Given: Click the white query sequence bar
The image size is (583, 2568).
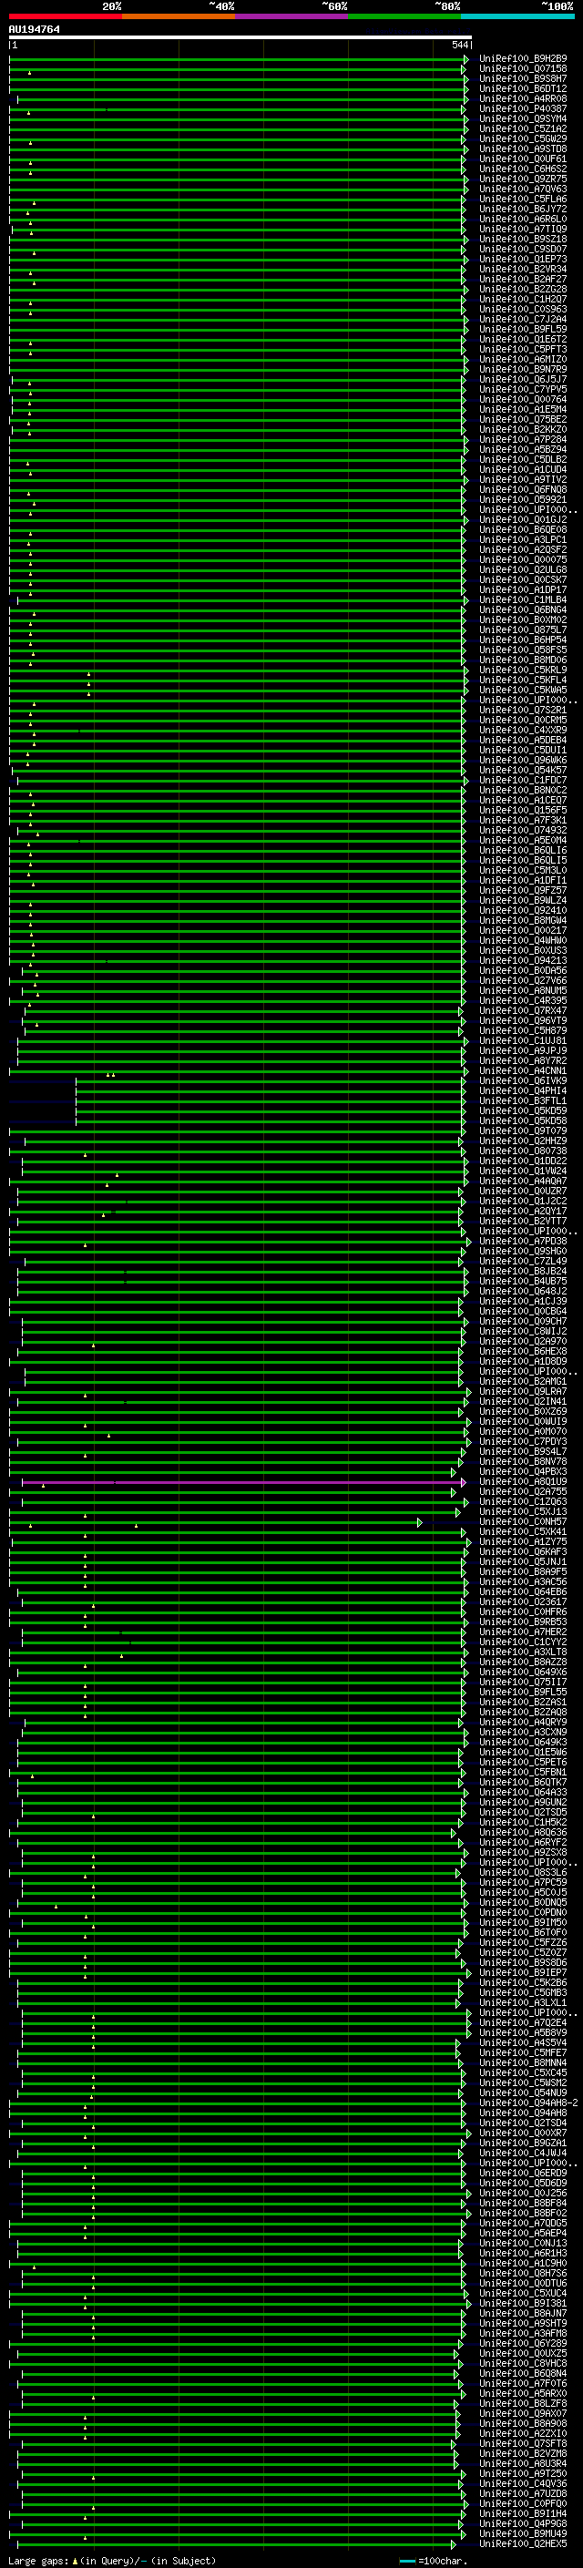Looking at the screenshot, I should (240, 36).
